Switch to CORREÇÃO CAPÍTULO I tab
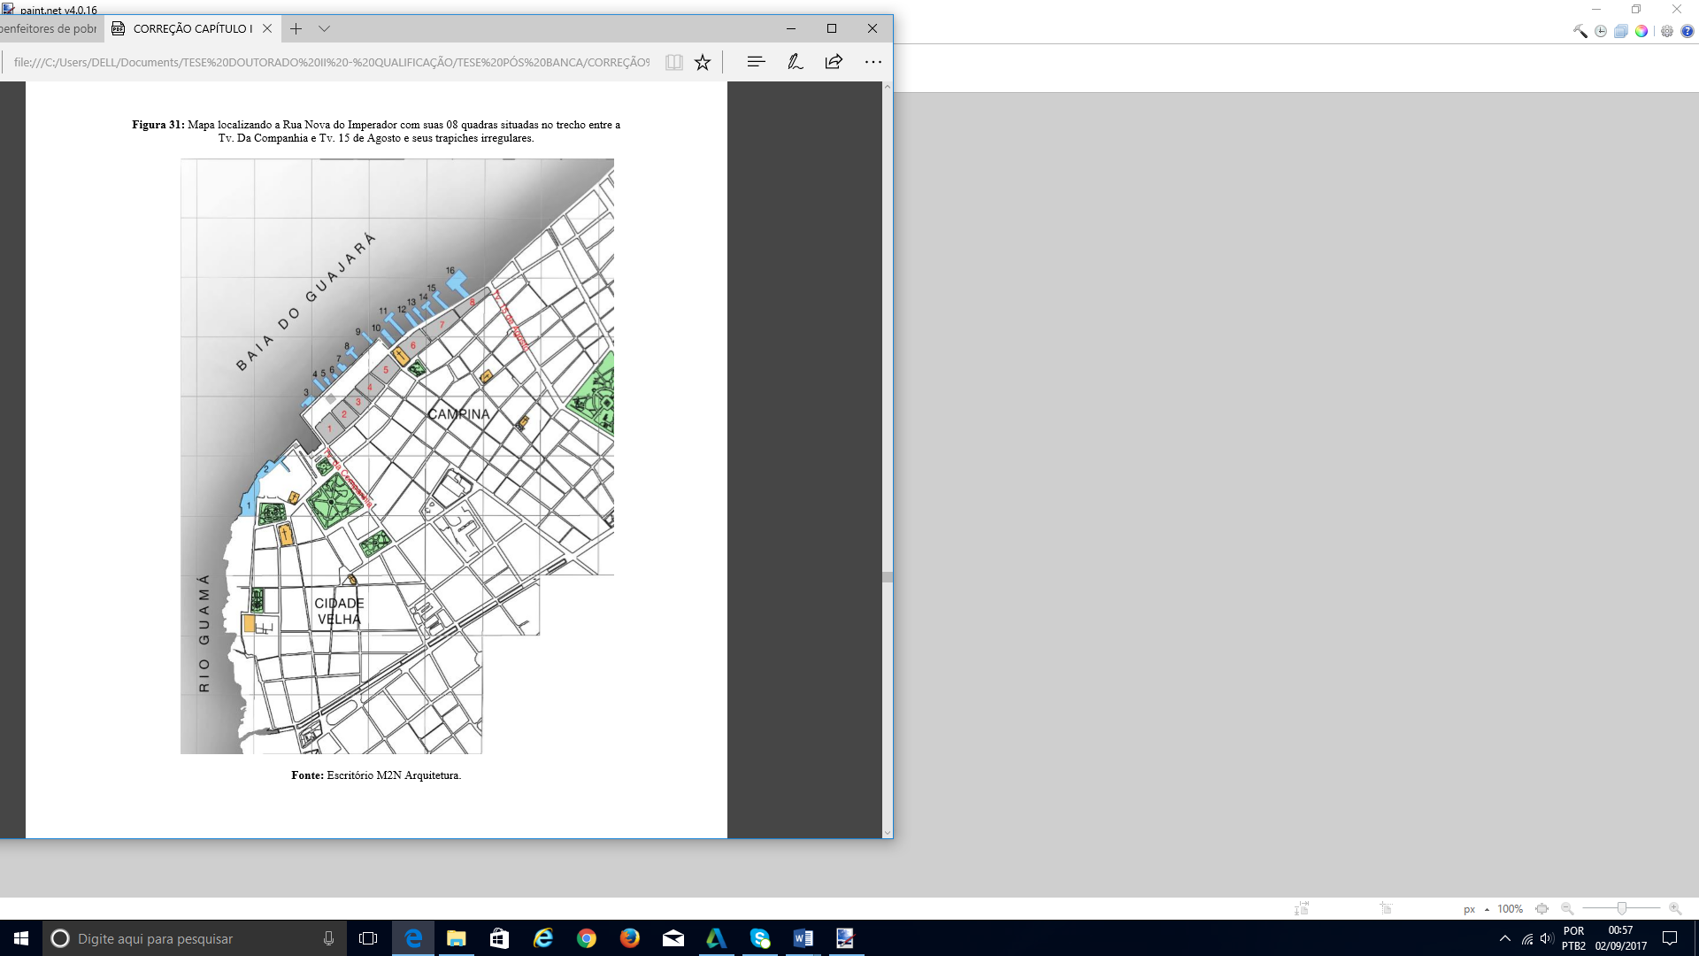Viewport: 1699px width, 956px height. tap(192, 28)
